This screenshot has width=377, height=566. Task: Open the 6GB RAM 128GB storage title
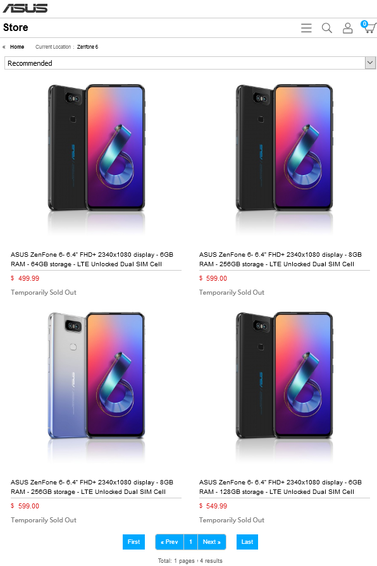(x=280, y=487)
